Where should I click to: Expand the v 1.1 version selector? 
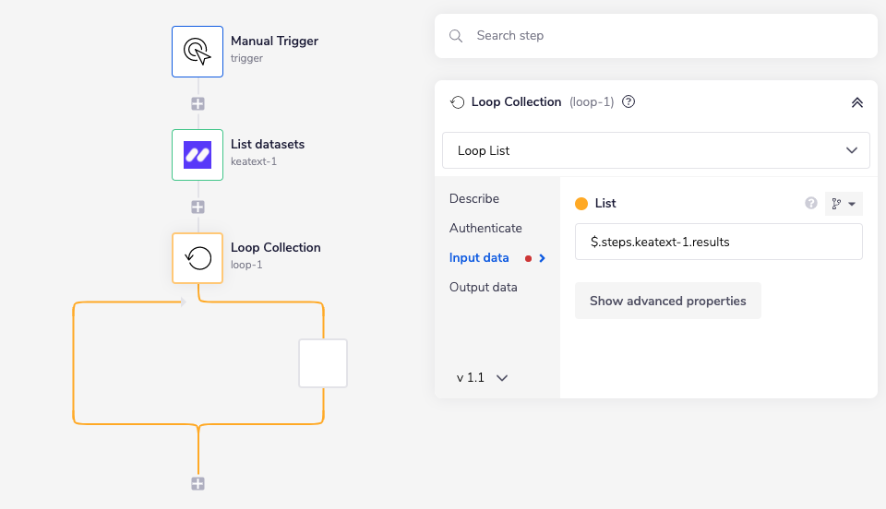483,377
